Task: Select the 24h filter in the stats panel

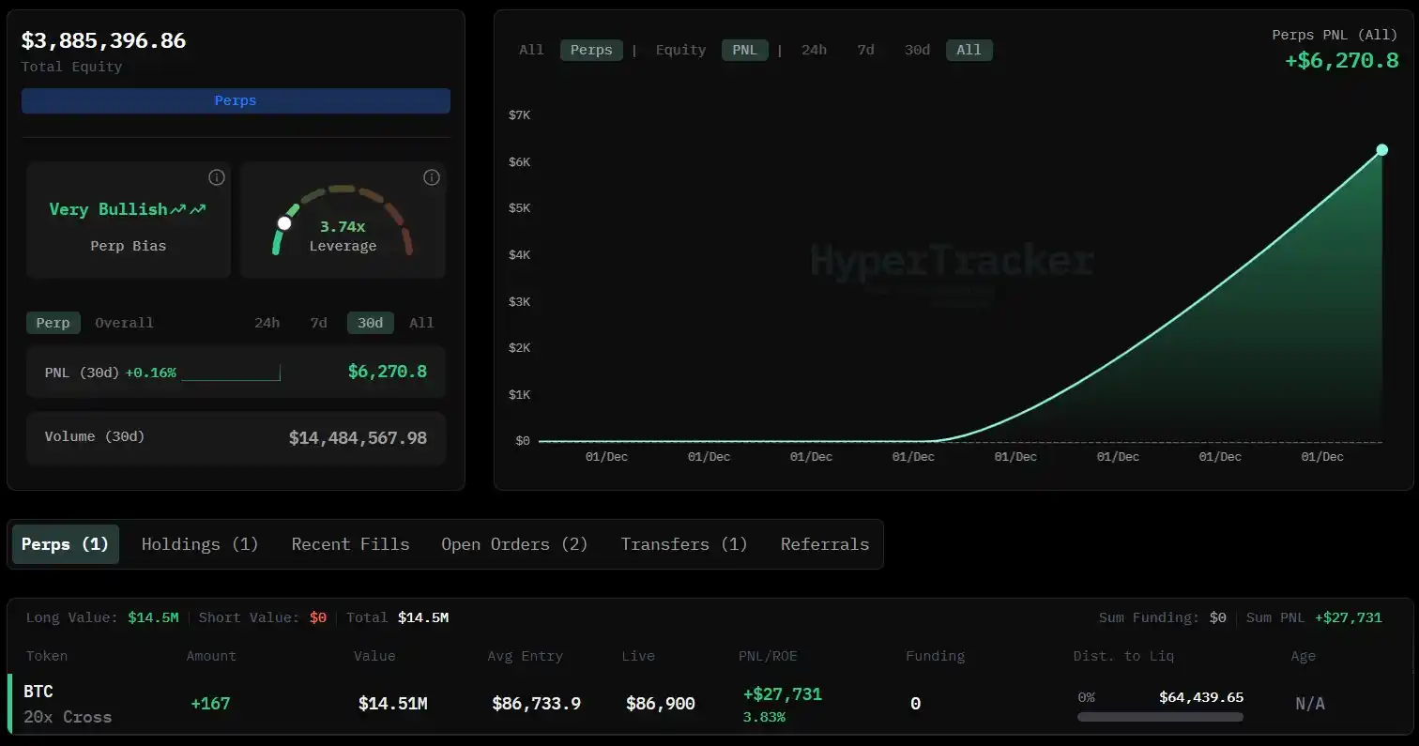Action: click(x=267, y=322)
